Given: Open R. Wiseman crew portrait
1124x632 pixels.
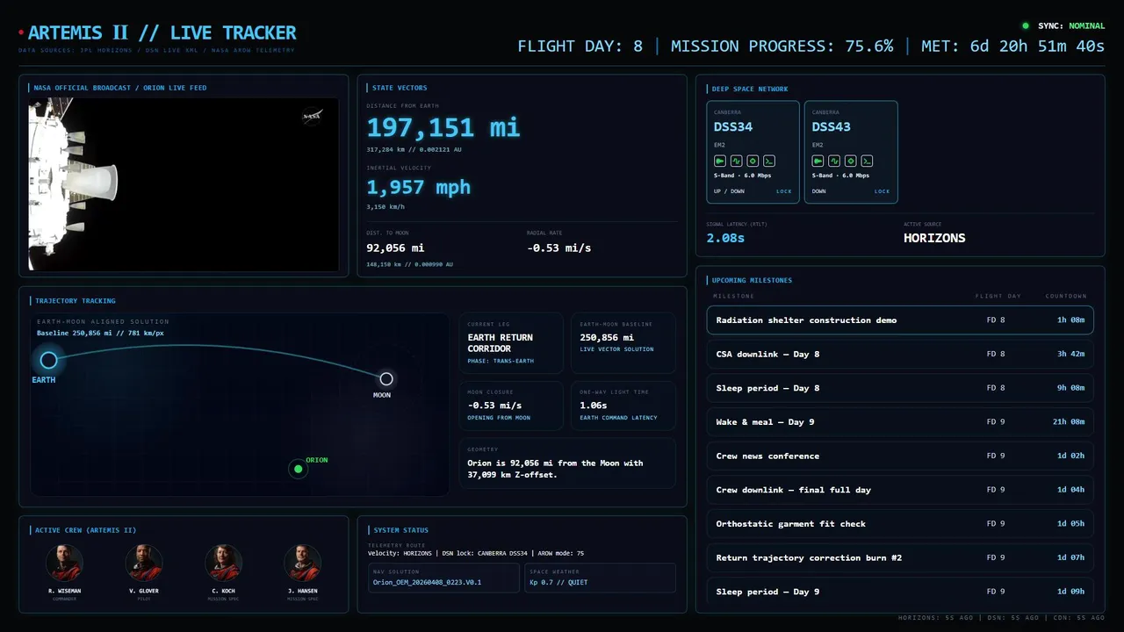Looking at the screenshot, I should [x=64, y=564].
